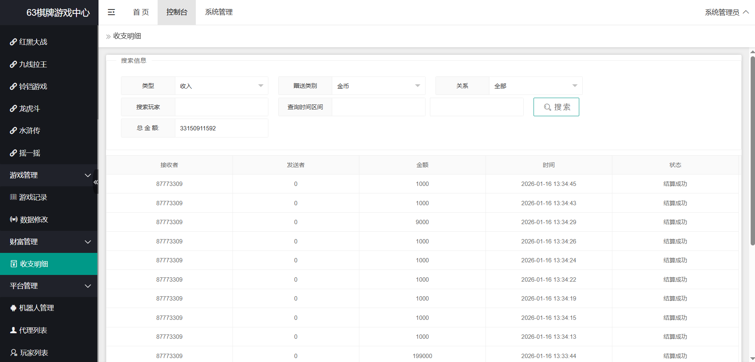The width and height of the screenshot is (755, 362).
Task: Expand the 系统管理员 user menu
Action: tap(727, 12)
